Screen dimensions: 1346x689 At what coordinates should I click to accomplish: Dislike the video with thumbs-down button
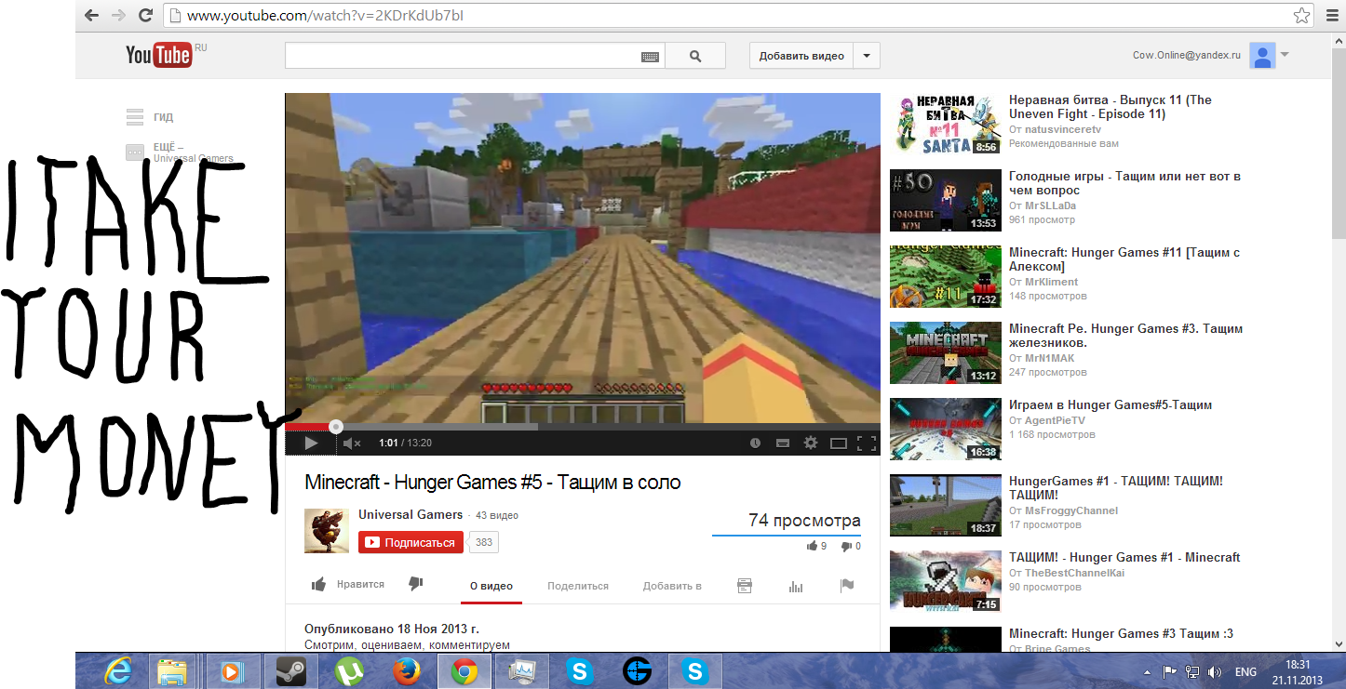[x=416, y=584]
